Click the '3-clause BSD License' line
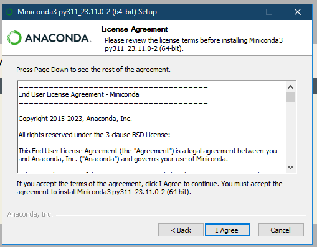Viewport: 317px width, 247px height. tap(94, 135)
